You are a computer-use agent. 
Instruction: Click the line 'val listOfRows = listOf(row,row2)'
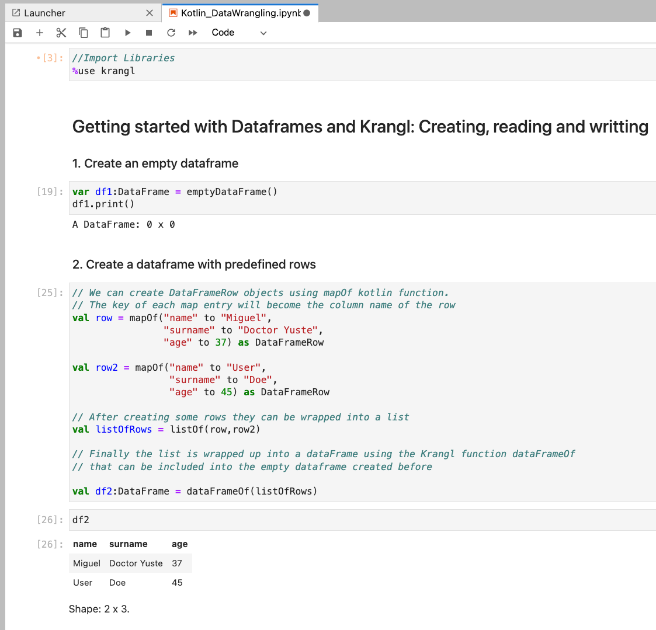tap(166, 429)
